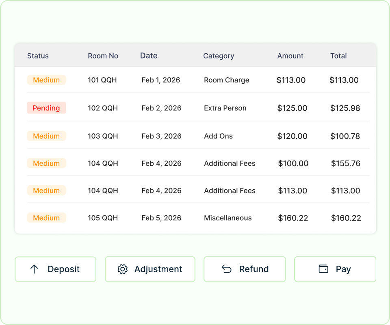Click the Date column header

(x=149, y=55)
